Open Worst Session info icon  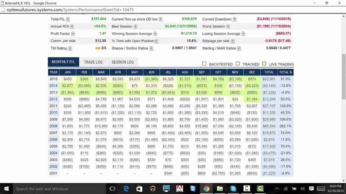pos(228,26)
